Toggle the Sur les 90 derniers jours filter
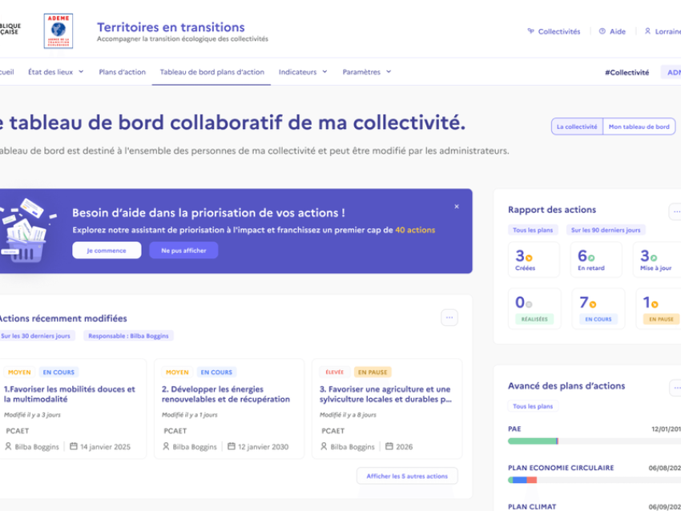This screenshot has width=681, height=511. coord(606,230)
